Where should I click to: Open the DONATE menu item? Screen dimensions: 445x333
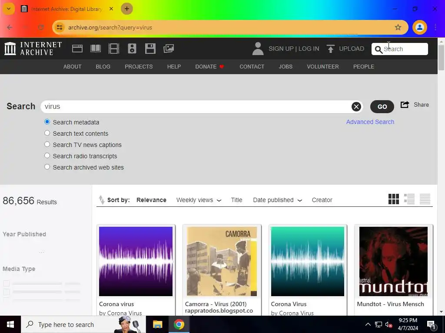(209, 66)
